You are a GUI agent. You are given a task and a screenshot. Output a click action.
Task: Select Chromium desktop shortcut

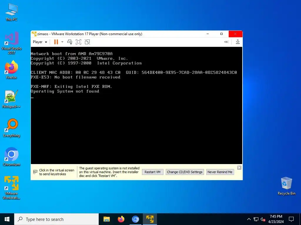[11, 157]
